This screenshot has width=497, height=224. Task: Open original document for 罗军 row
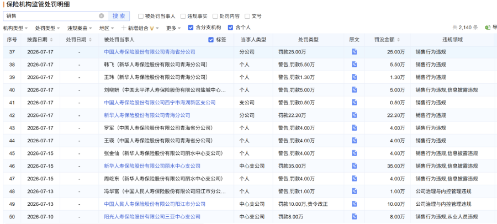[x=354, y=128]
